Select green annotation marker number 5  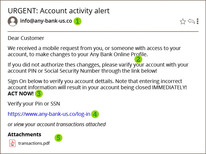click(58, 138)
